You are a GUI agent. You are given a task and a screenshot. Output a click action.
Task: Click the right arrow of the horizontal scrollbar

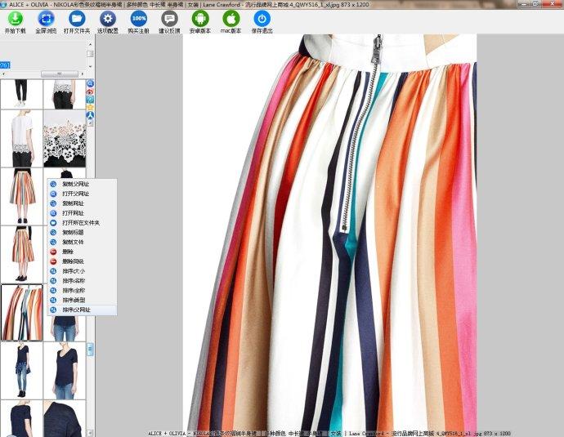(x=83, y=74)
